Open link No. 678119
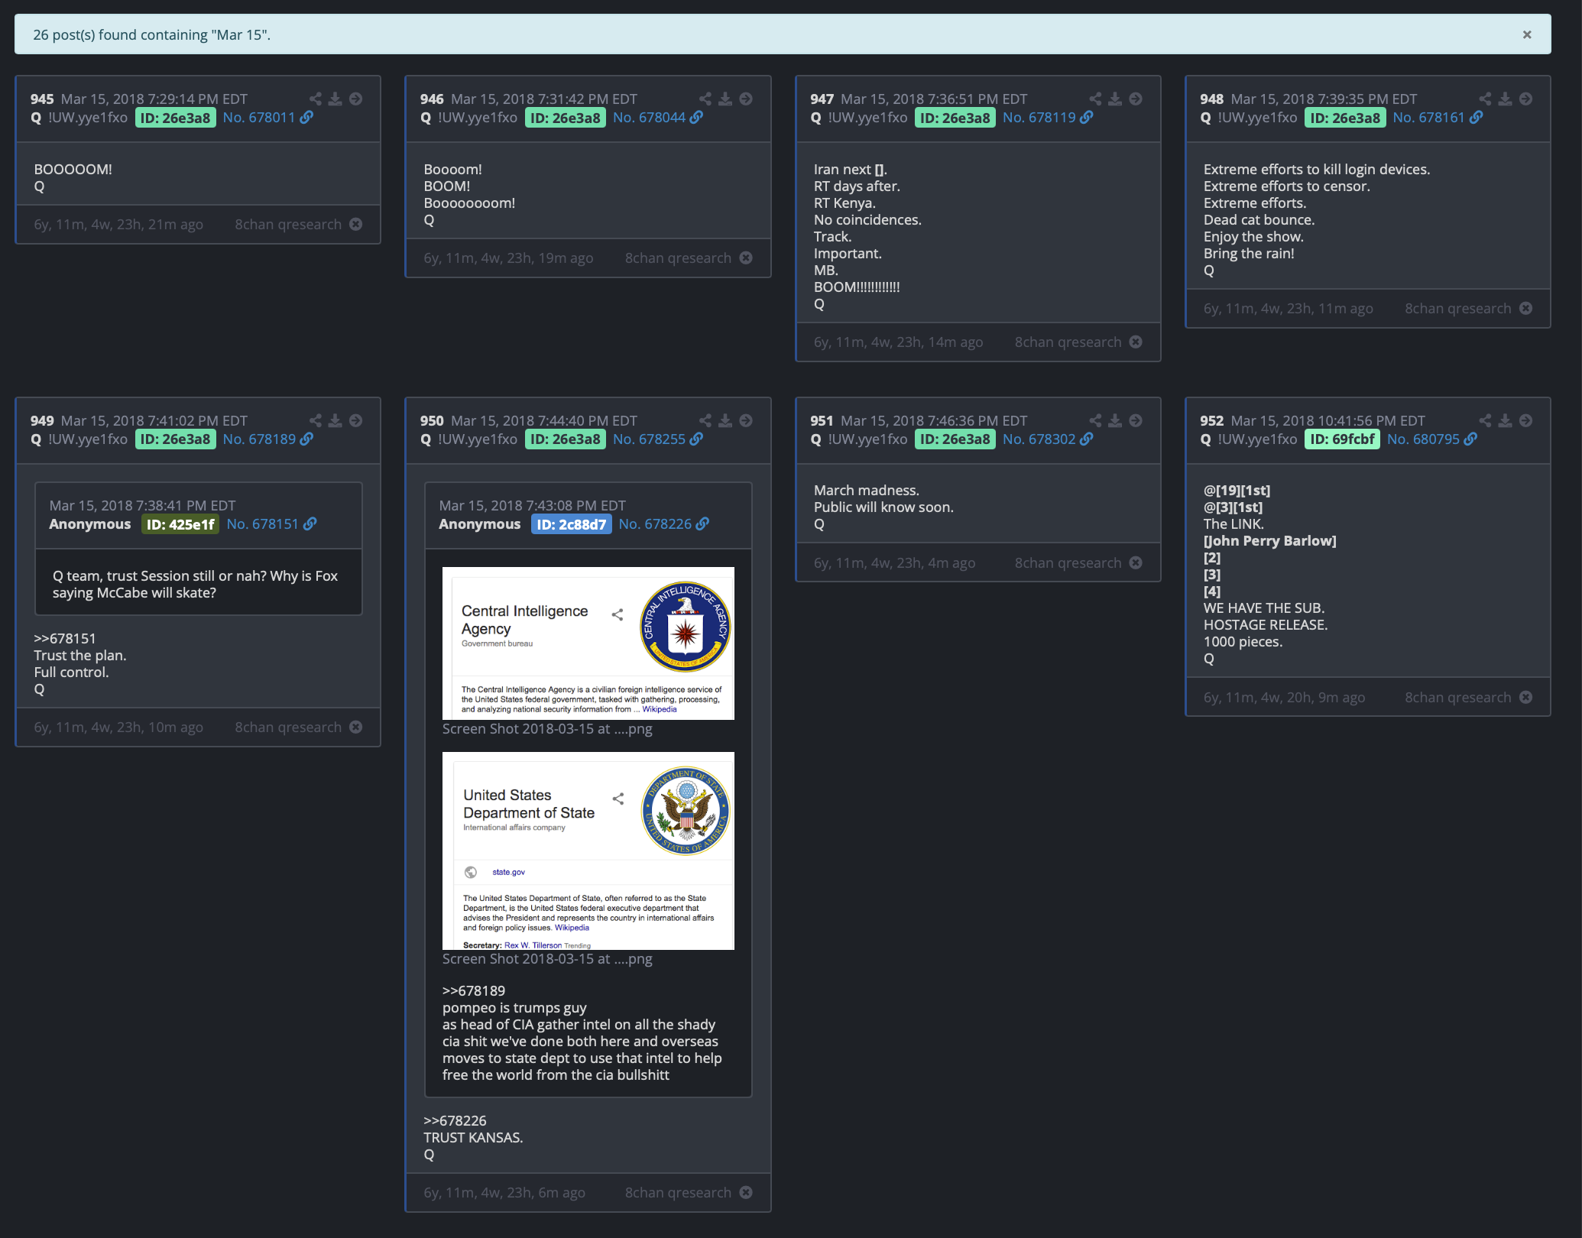1582x1238 pixels. (1048, 118)
